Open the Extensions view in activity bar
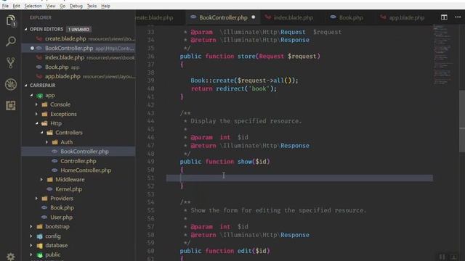 click(x=11, y=106)
